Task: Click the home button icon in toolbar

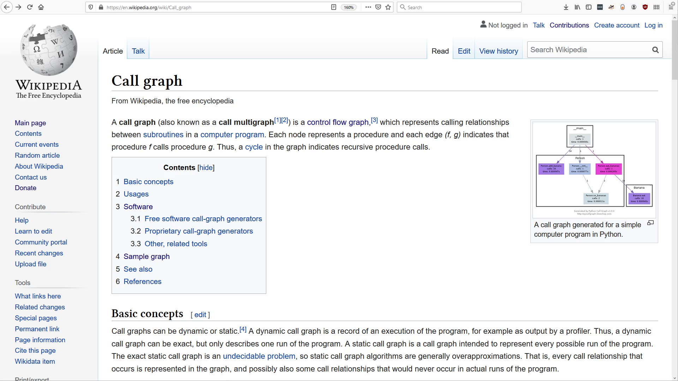Action: [41, 7]
